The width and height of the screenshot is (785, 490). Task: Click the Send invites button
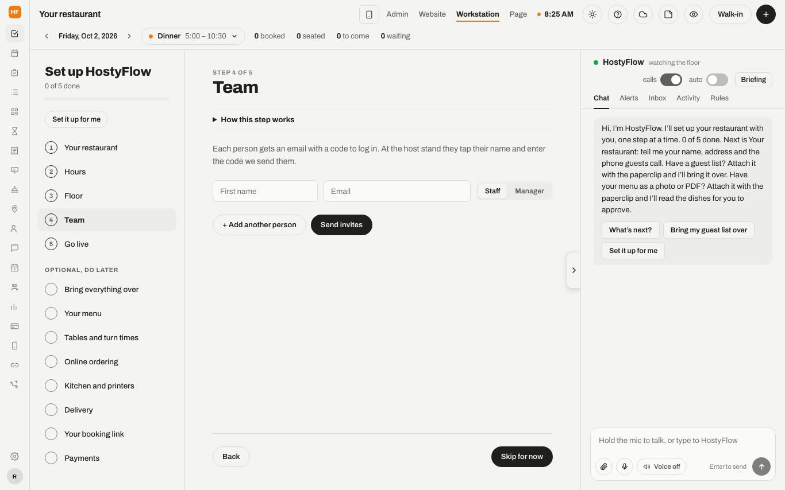[341, 225]
